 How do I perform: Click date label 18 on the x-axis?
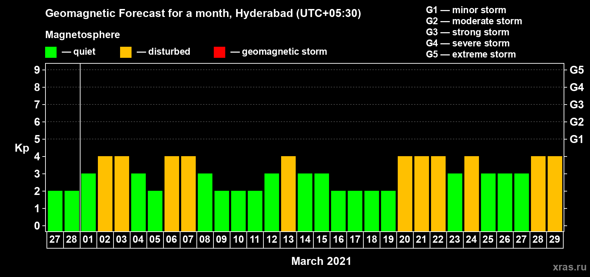pos(372,239)
